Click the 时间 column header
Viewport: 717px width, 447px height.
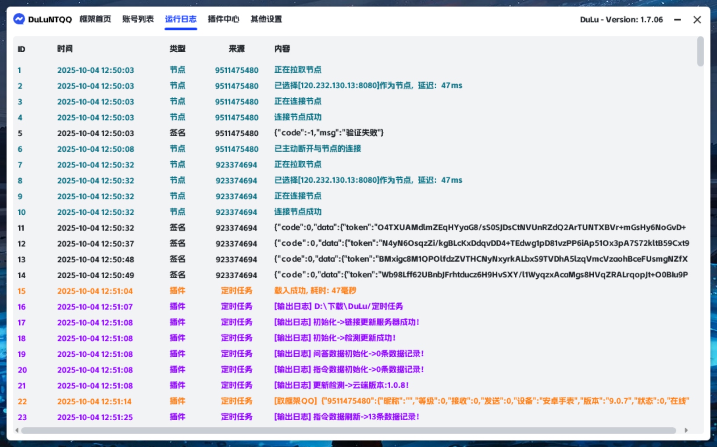click(x=65, y=49)
